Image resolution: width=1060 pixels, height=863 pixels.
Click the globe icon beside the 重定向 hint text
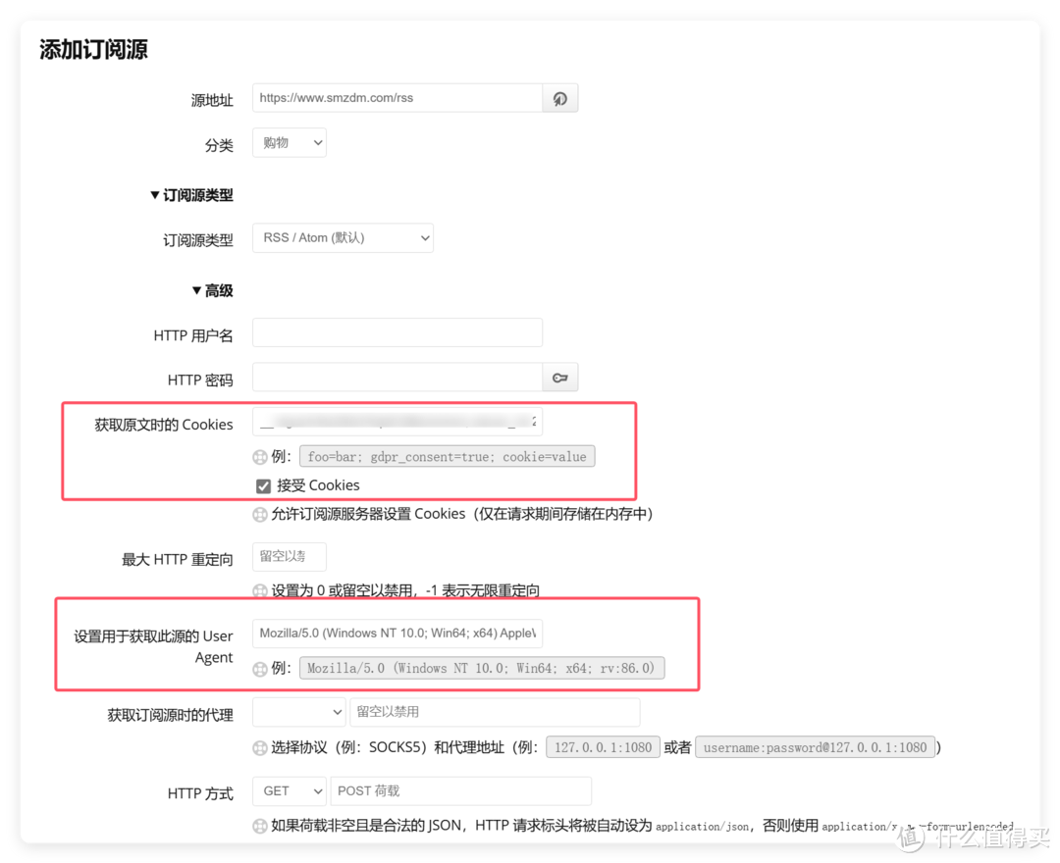259,590
